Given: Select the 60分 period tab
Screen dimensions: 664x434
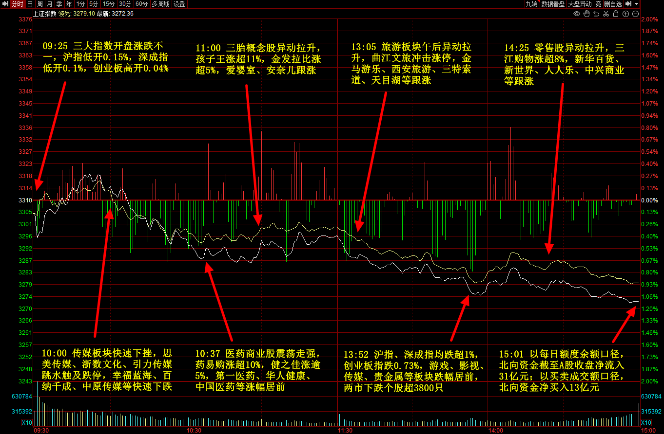Looking at the screenshot, I should pyautogui.click(x=141, y=4).
